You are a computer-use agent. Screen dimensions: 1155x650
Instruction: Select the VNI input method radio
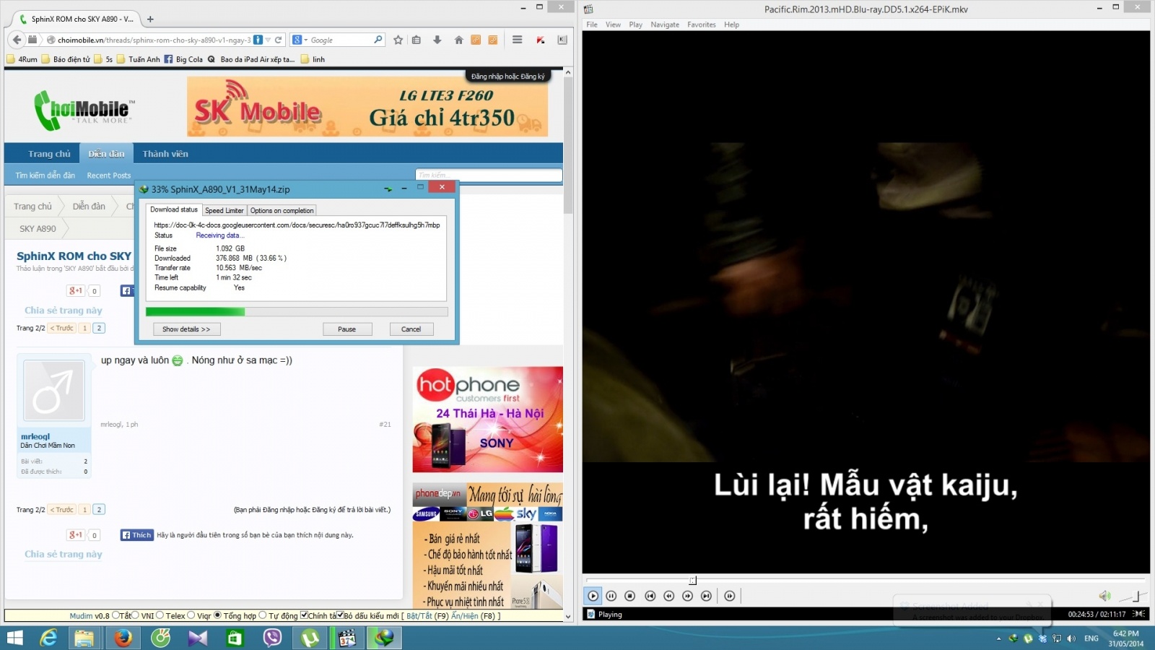click(136, 615)
